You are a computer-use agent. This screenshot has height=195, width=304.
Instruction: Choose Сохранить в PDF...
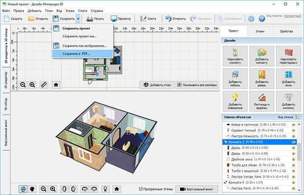click(83, 54)
